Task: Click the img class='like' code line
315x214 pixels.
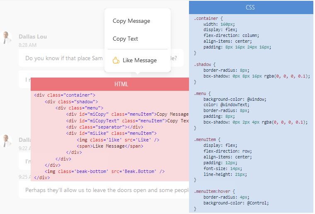Action: (x=118, y=140)
